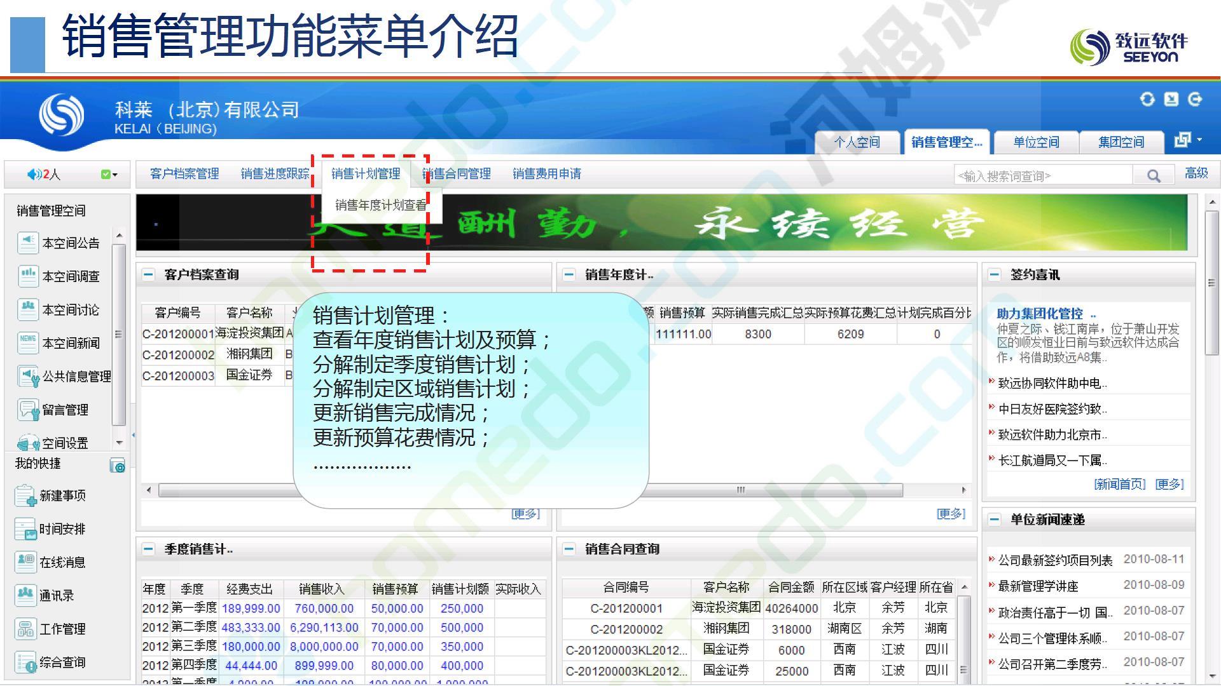The image size is (1221, 686).
Task: Collapse the 单位新闻速递 panel
Action: (994, 520)
